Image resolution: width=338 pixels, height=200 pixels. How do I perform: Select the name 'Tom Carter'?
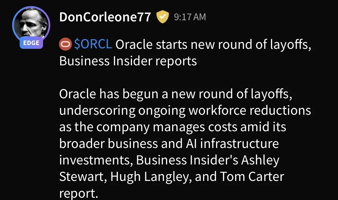click(x=252, y=177)
